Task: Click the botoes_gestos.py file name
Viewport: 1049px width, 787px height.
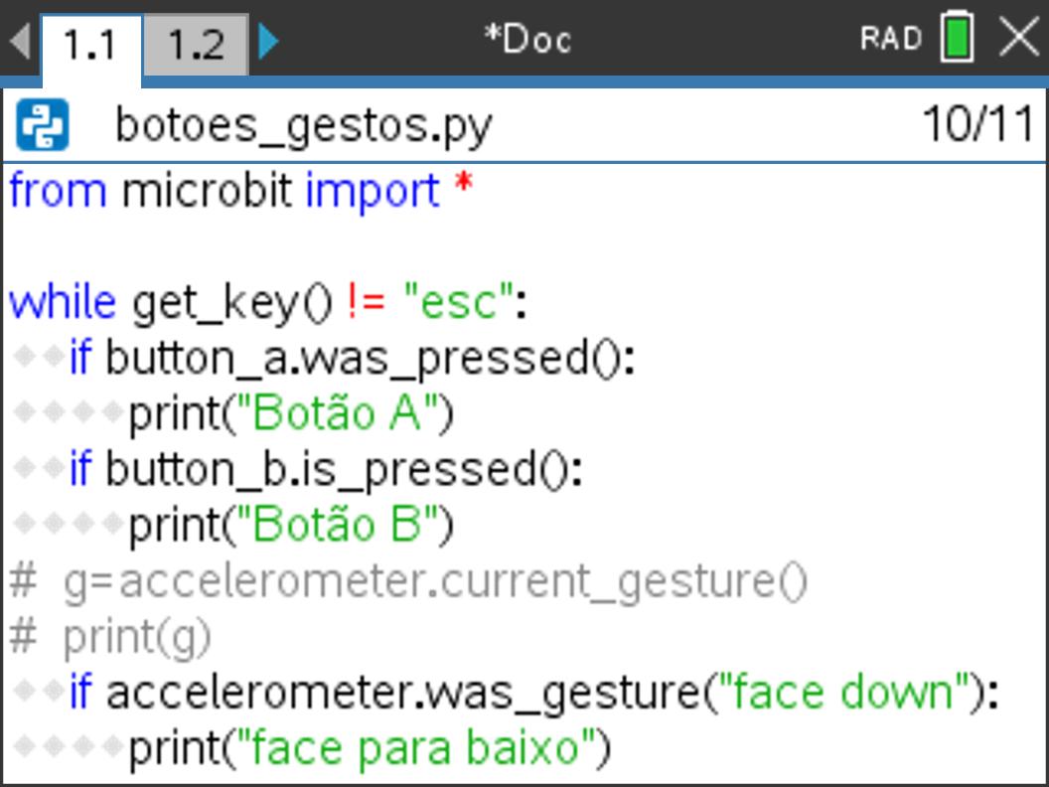Action: 304,126
